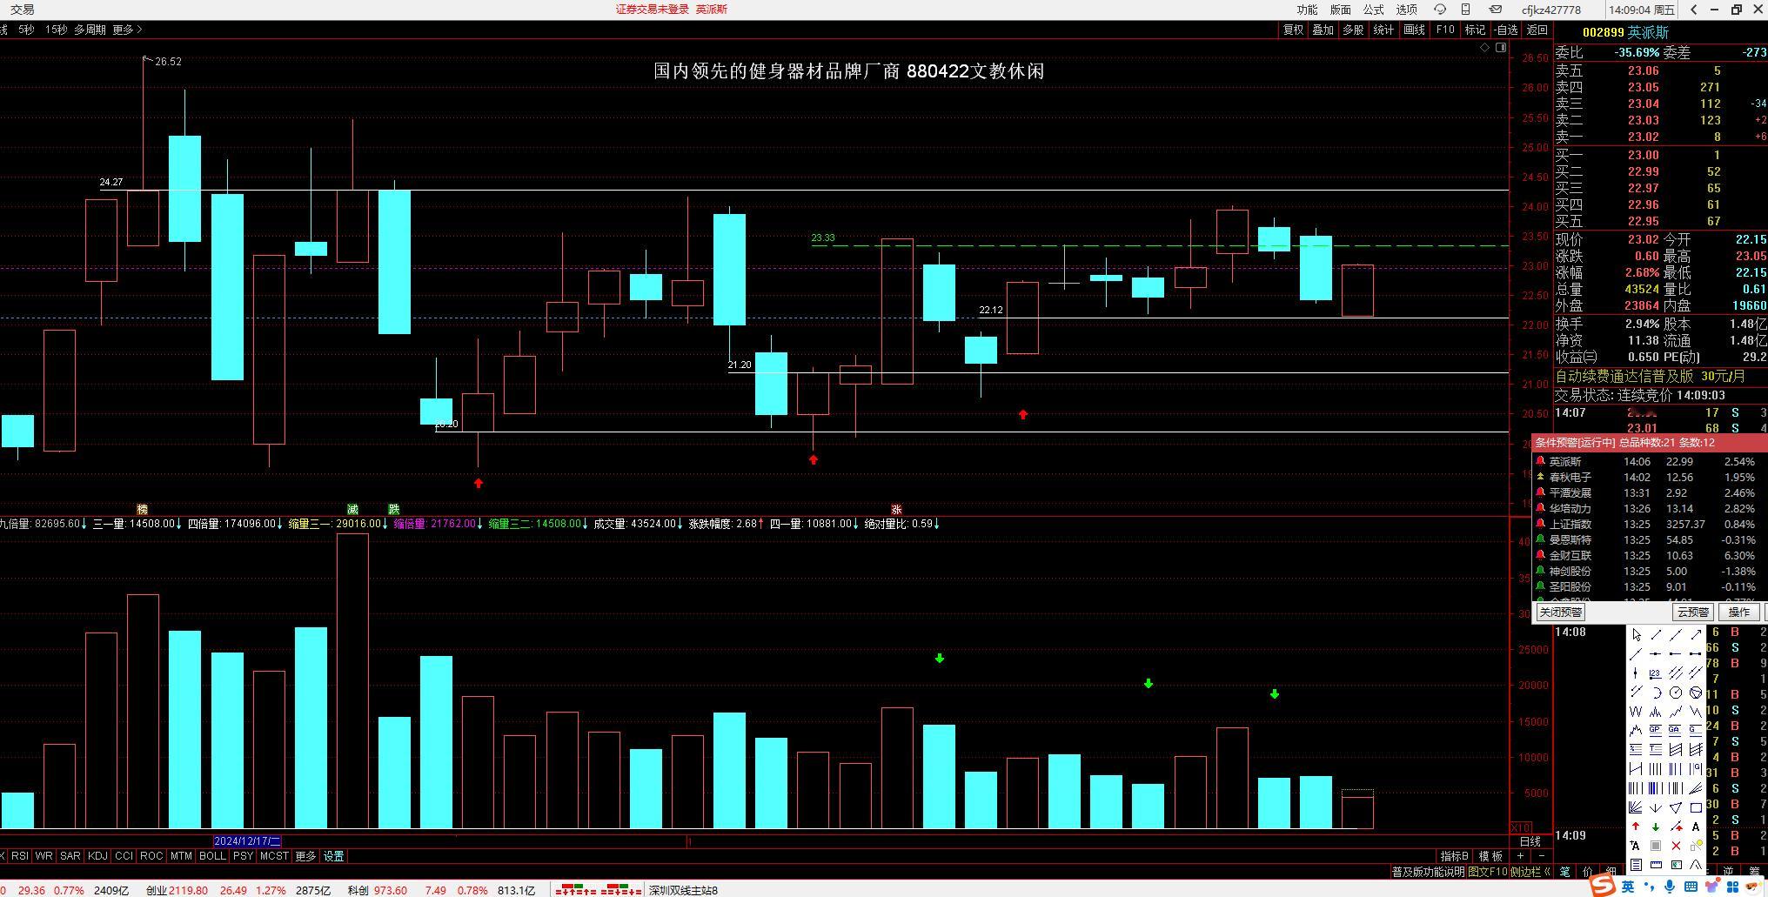Select the fixed-text +A annotation tool
Screen dimensions: 1768x897
point(1636,846)
